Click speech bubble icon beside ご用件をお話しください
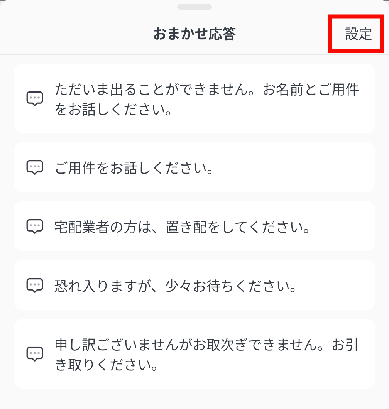Screen dimensions: 389x409 pos(34,167)
